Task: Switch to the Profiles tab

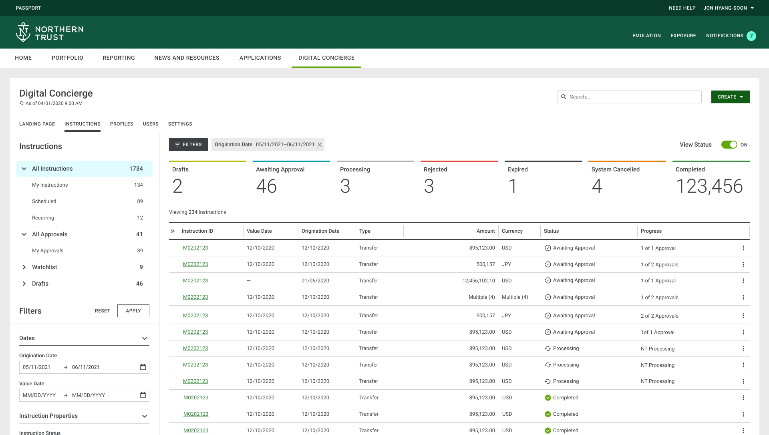Action: coord(121,124)
